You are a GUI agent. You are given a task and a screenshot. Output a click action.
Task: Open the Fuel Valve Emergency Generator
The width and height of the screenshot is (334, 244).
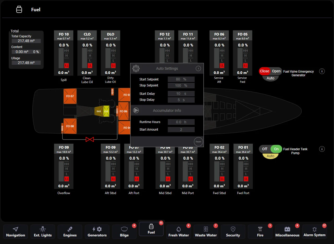276,71
